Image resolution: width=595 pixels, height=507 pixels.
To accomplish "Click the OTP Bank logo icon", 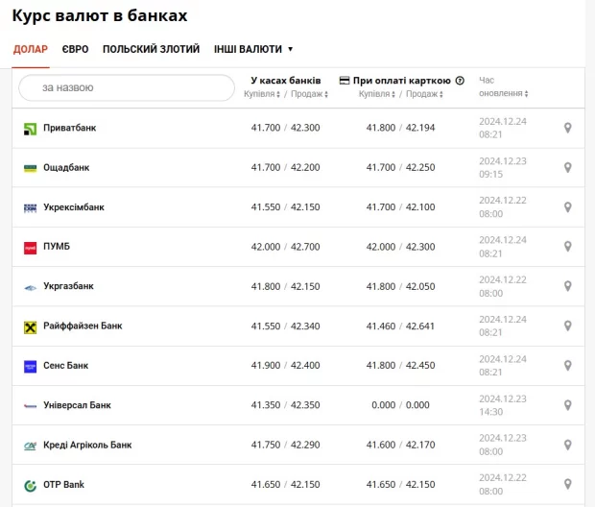I will point(30,485).
